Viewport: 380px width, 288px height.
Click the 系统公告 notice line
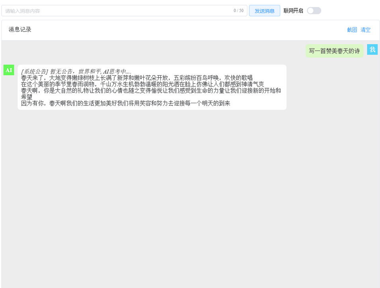76,72
